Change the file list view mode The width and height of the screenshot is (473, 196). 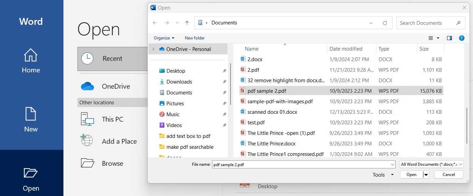(431, 38)
